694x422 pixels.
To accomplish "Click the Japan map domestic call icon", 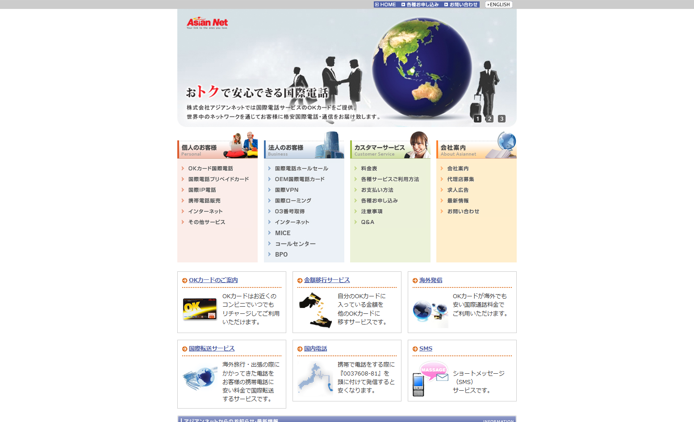I will click(x=315, y=379).
